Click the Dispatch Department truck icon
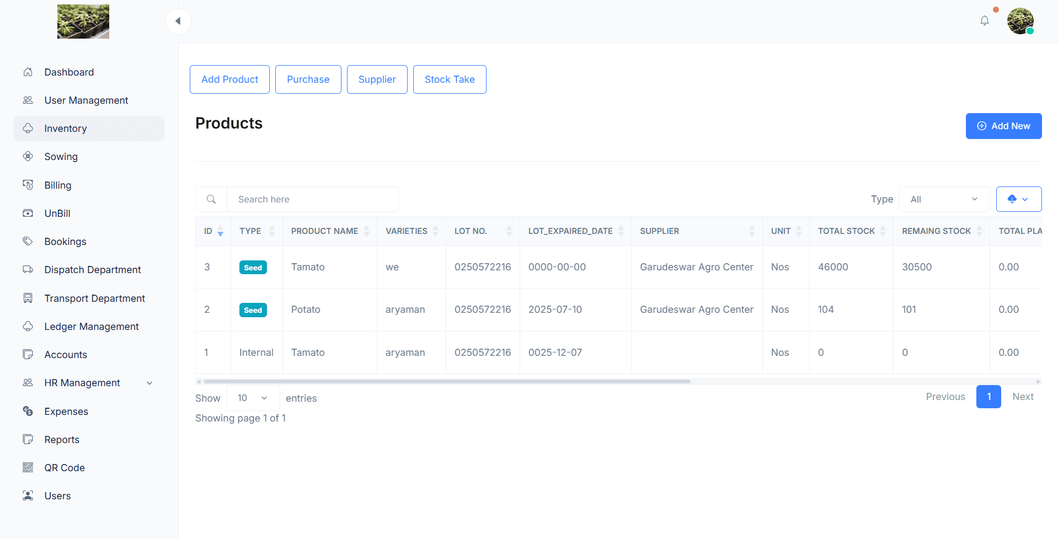 click(28, 270)
